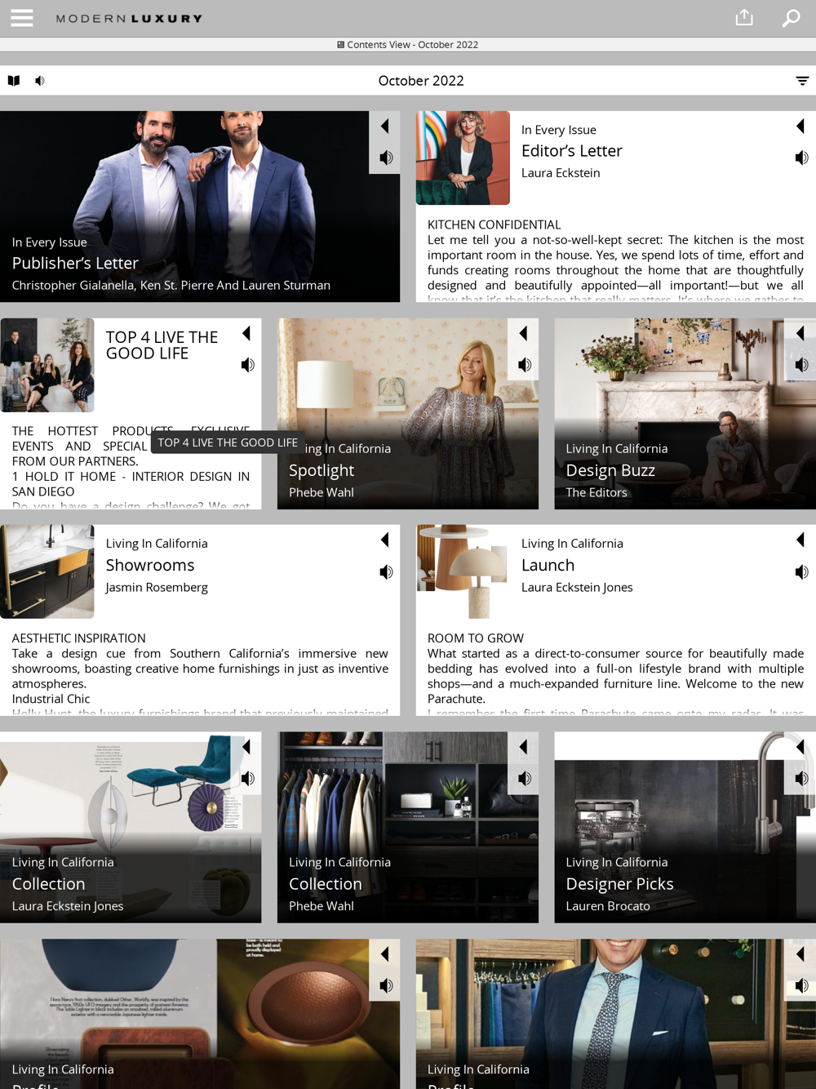The image size is (816, 1089).
Task: Open the search magnifier
Action: tap(791, 18)
